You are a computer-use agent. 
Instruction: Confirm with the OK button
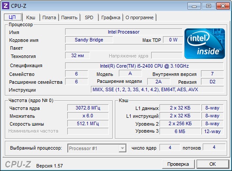click(x=213, y=164)
